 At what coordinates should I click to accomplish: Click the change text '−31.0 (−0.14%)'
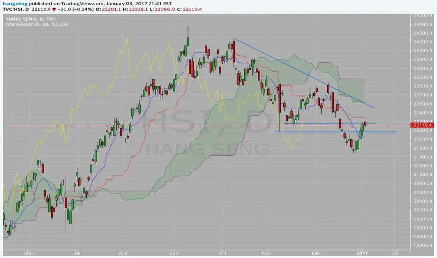(x=75, y=9)
